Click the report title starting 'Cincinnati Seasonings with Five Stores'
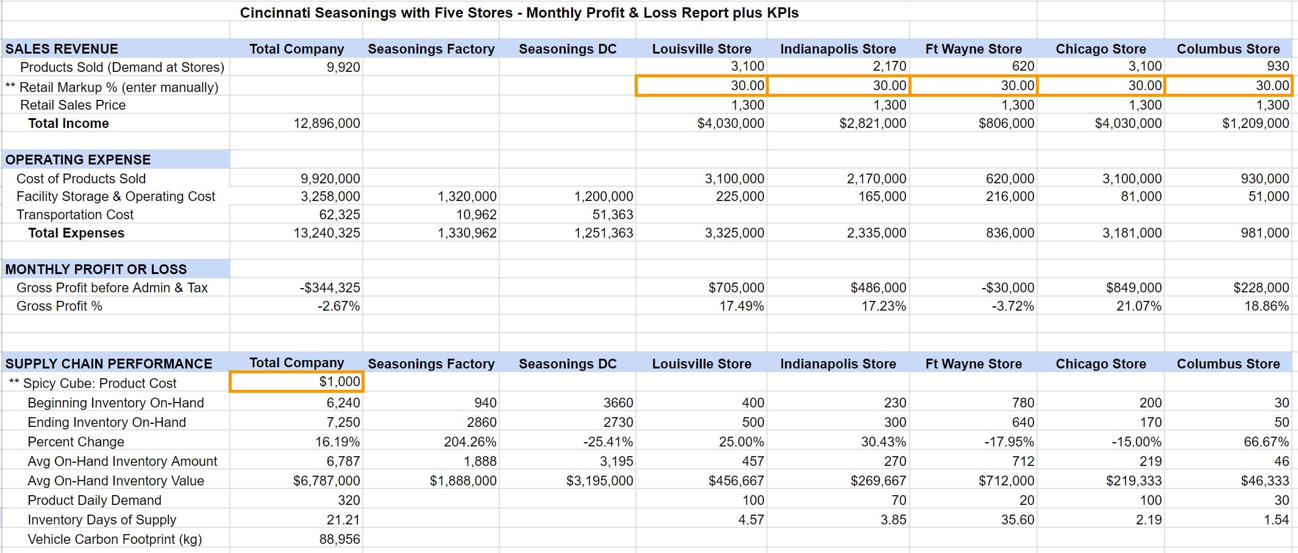 pos(519,13)
